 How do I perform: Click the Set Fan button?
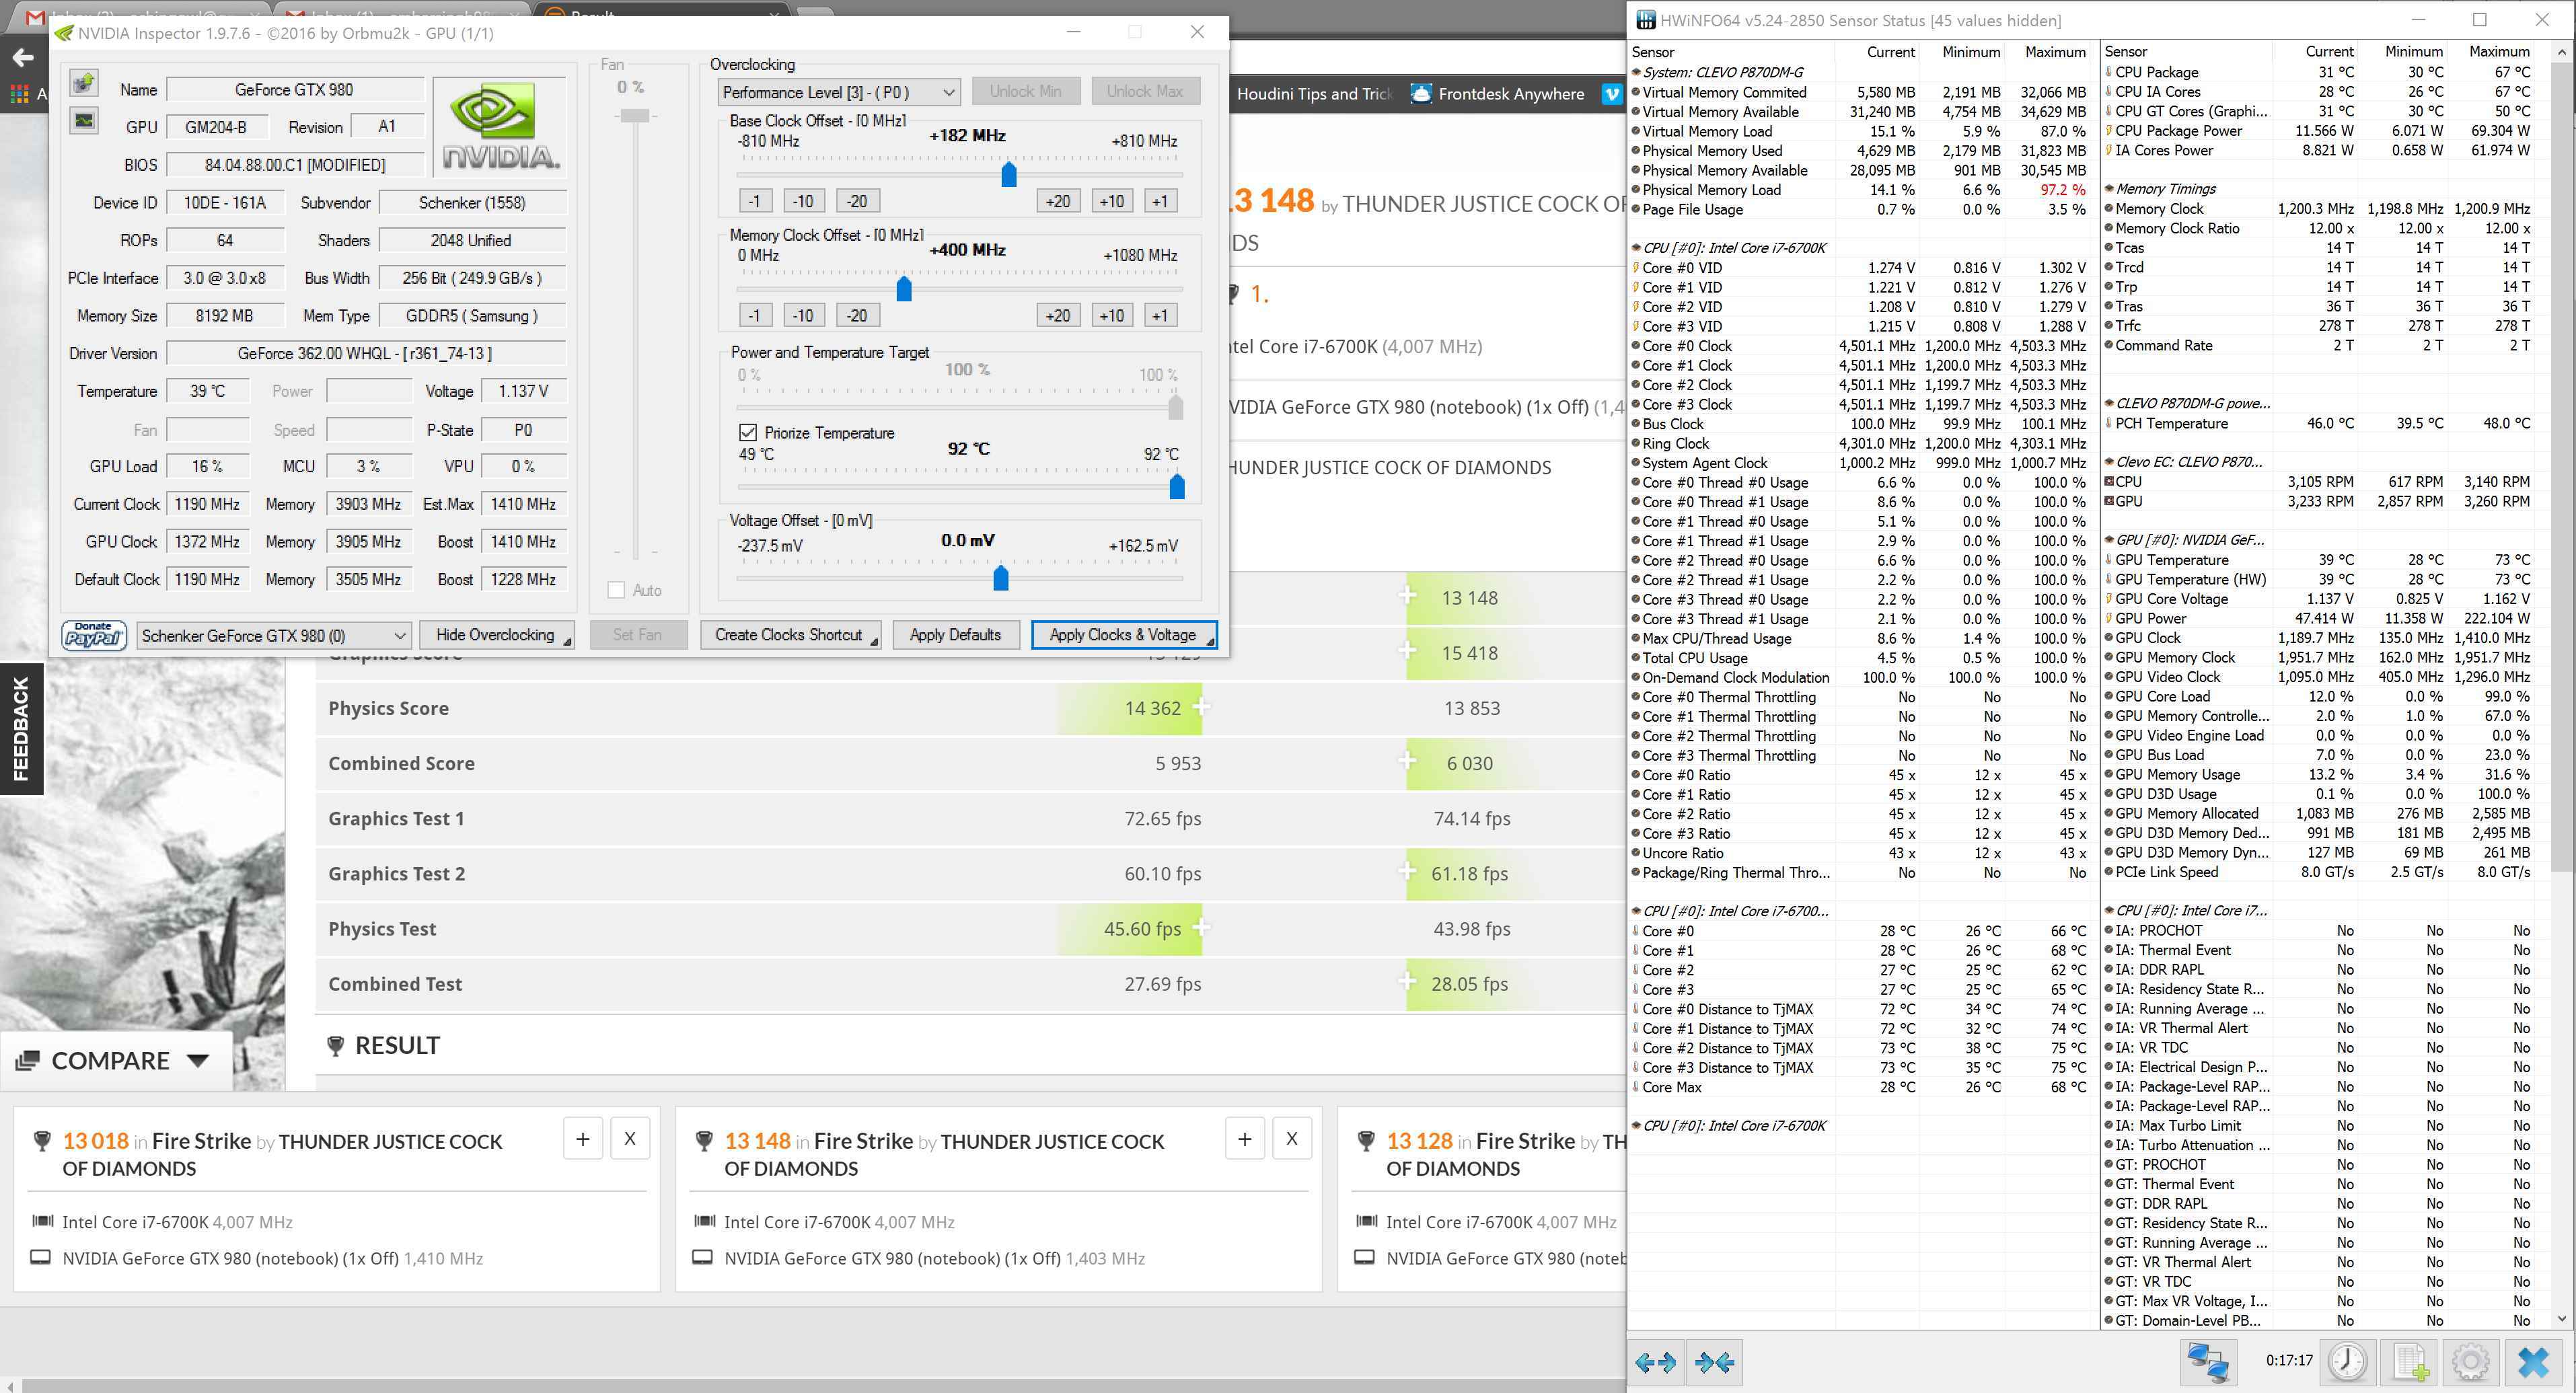637,635
